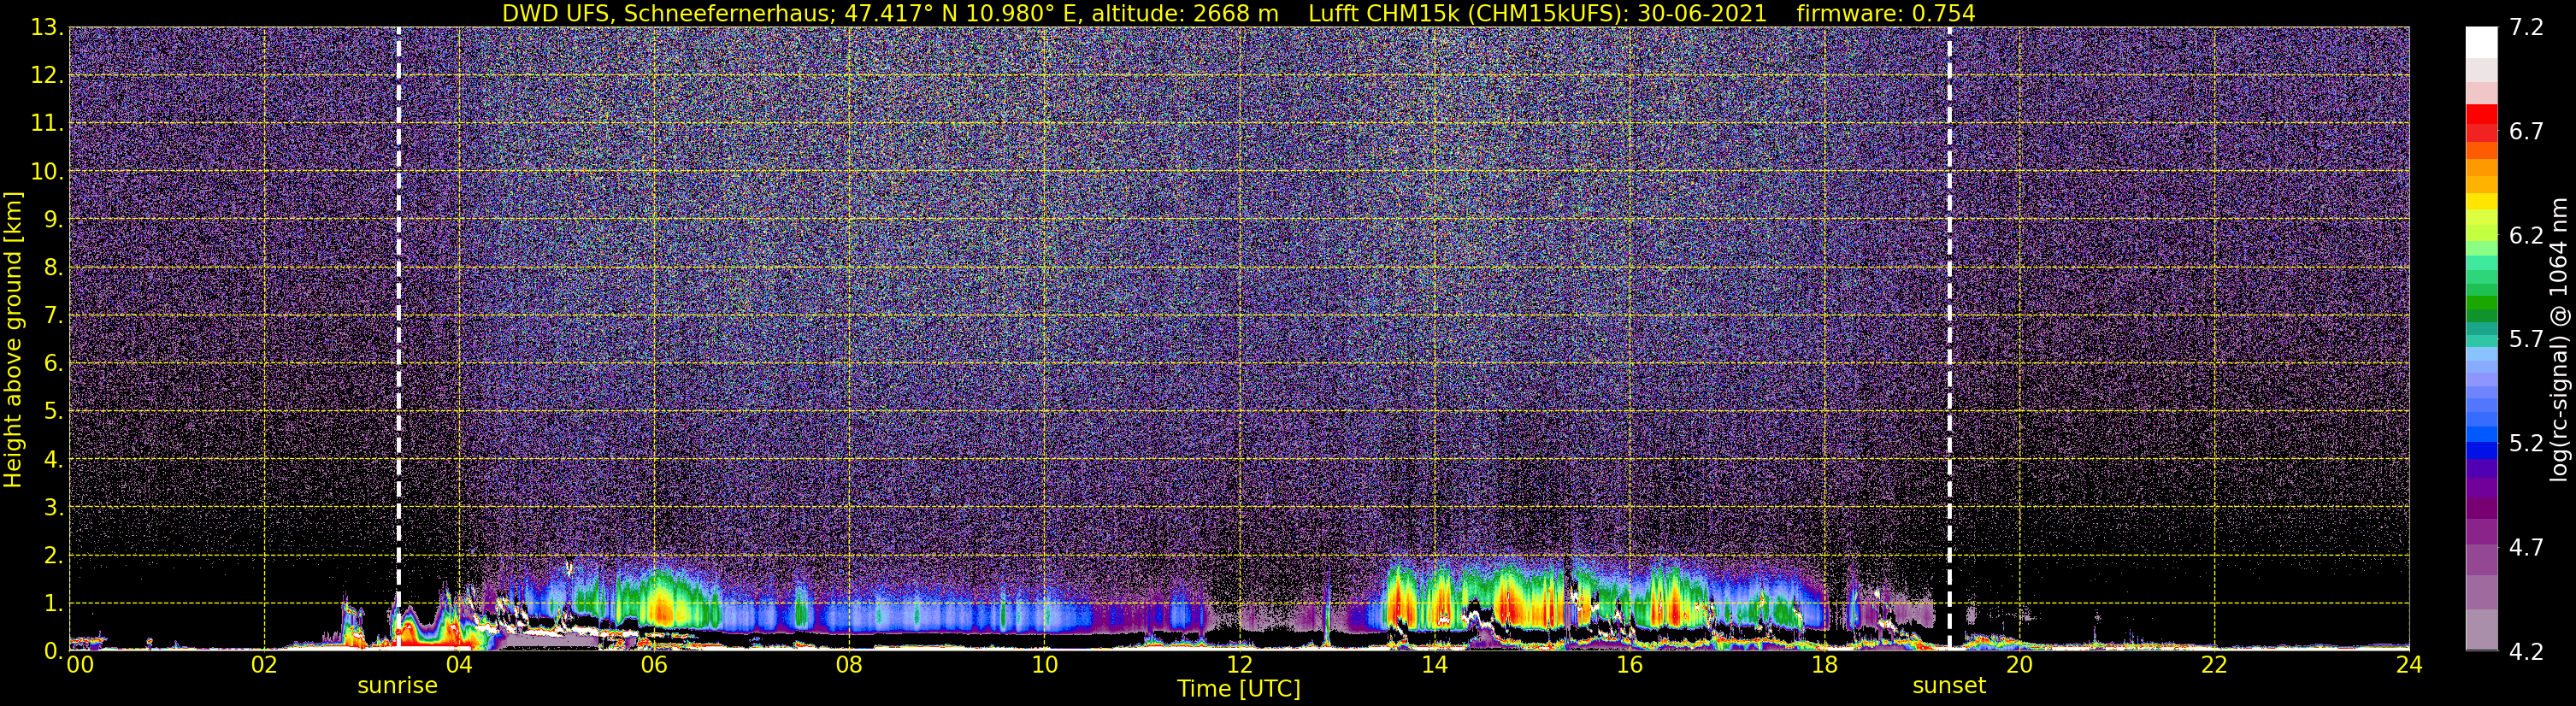Click the height axis tick label '2.'
Viewport: 2576px width, 706px height.
(54, 556)
